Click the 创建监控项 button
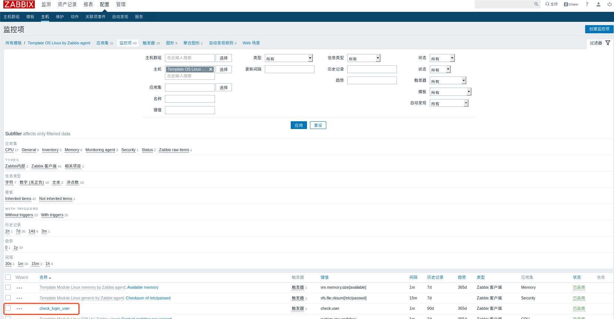 point(599,29)
